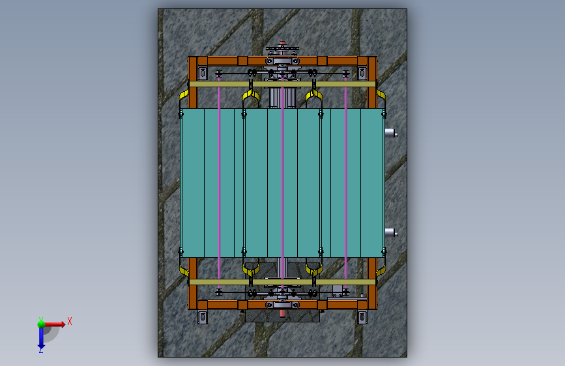The image size is (565, 366).
Task: Select the red shaft end at the model bottom
Action: coord(283,313)
